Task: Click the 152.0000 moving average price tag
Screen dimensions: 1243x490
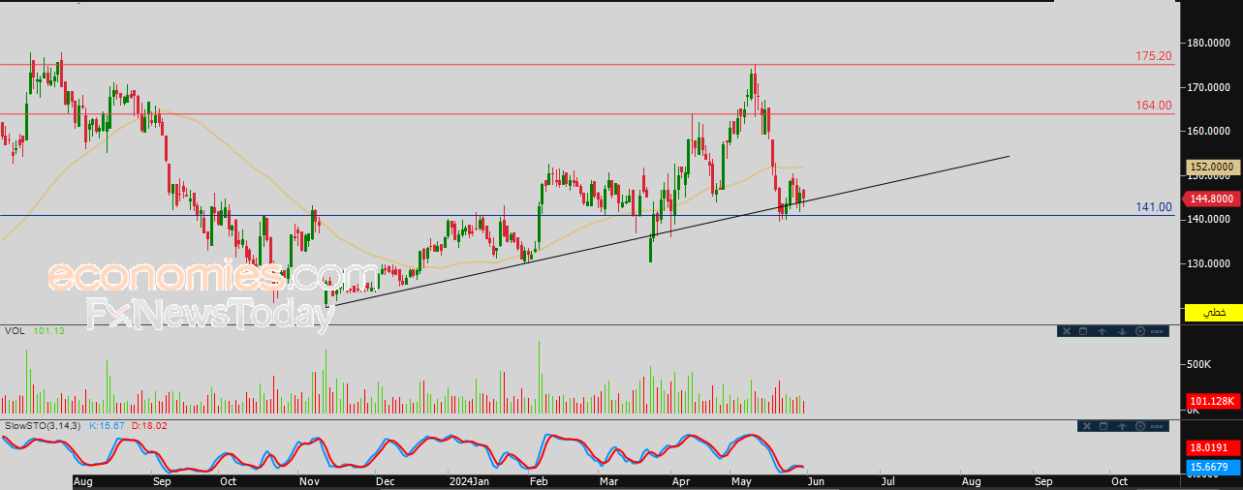Action: (1212, 168)
